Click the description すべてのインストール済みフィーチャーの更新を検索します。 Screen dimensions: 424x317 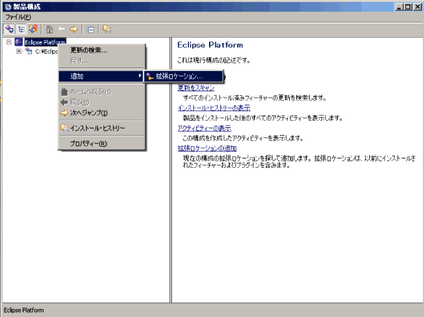pyautogui.click(x=254, y=97)
